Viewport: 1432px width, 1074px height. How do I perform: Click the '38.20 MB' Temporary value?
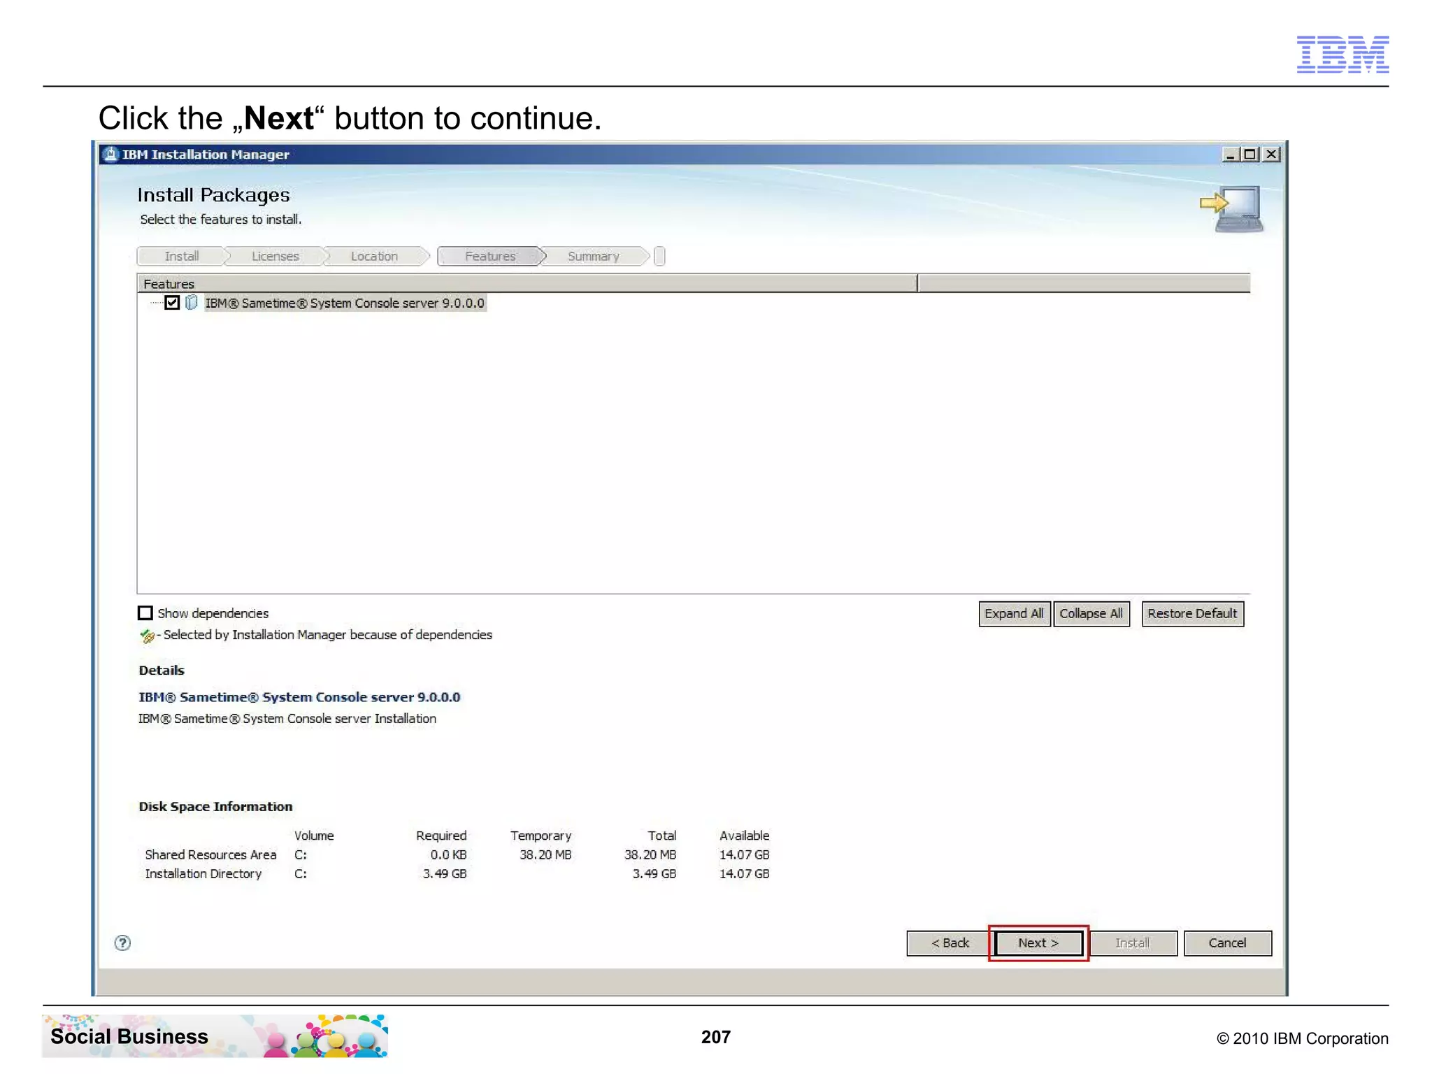coord(545,854)
